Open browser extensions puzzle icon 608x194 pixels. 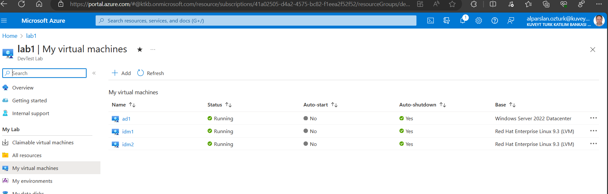point(474,4)
